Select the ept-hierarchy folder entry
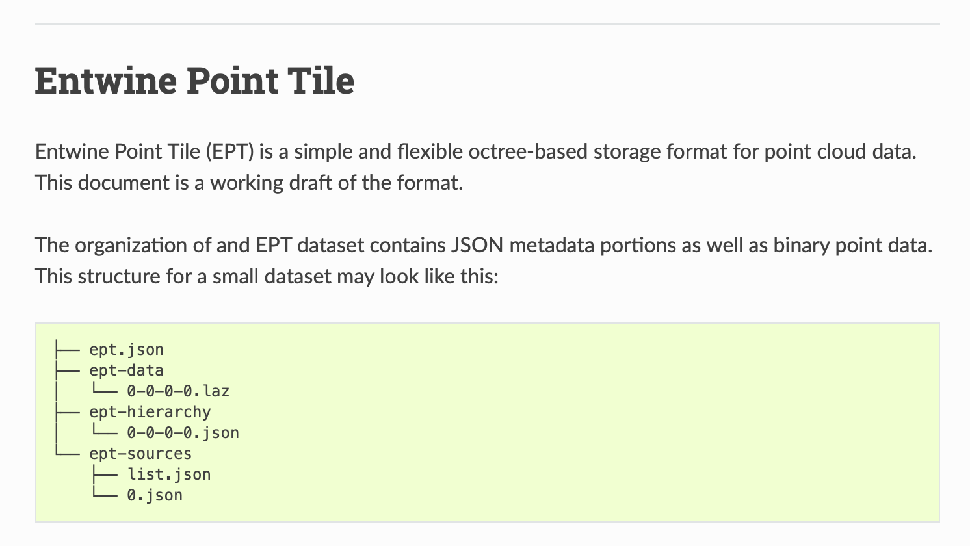Screen dimensions: 970x546 point(150,412)
